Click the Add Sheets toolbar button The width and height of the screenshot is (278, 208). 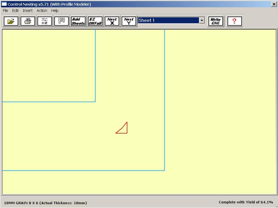click(78, 21)
